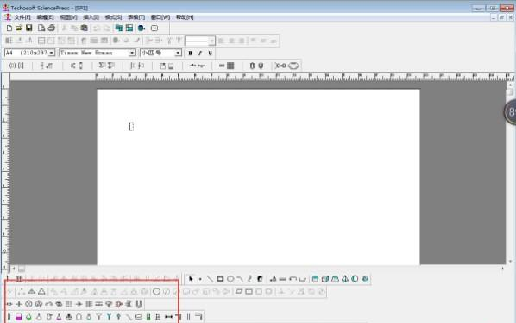Open the A4 paper size dropdown
This screenshot has height=323, width=516.
click(x=51, y=53)
